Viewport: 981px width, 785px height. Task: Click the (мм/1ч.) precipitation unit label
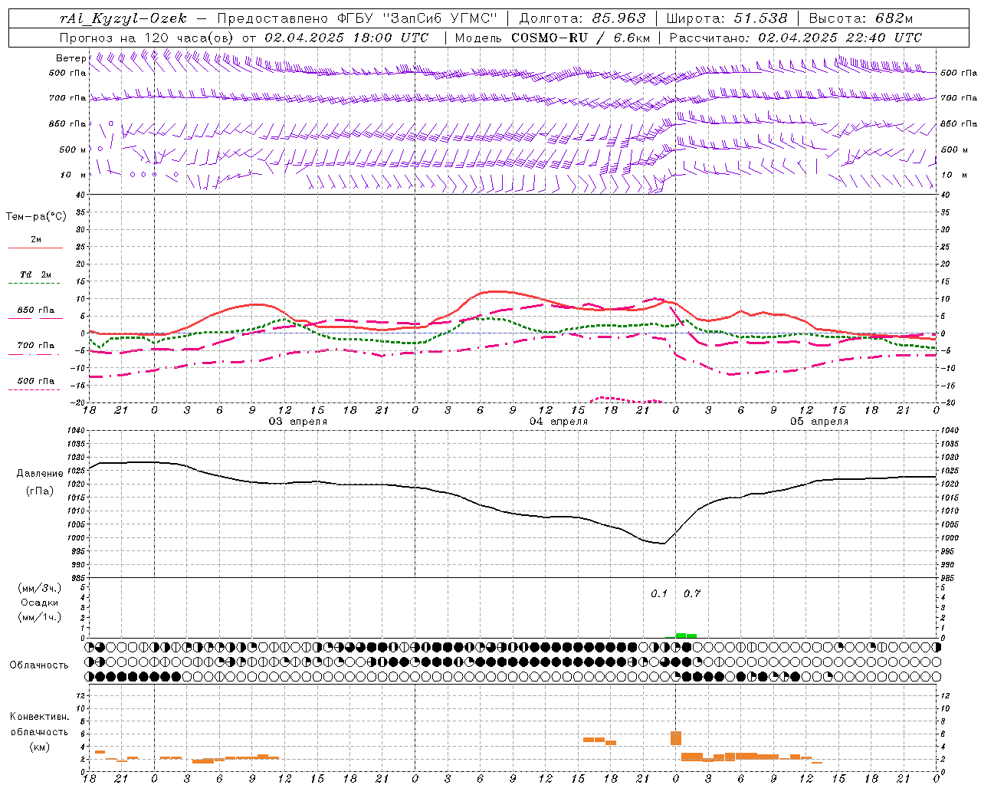click(40, 617)
